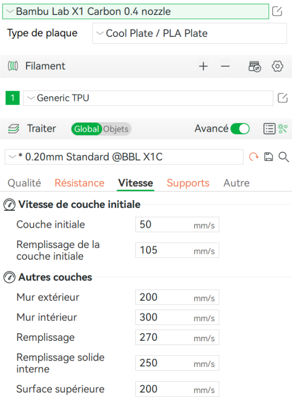292x400 pixels.
Task: Search process settings with the magnifier icon
Action: tap(283, 157)
